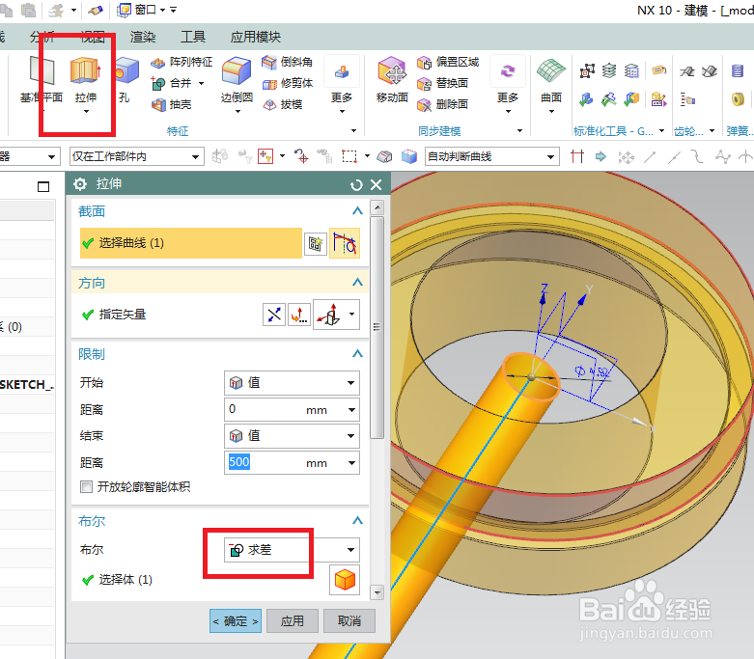This screenshot has height=659, width=754.
Task: Reset the 拉伸 dialog
Action: [x=356, y=185]
